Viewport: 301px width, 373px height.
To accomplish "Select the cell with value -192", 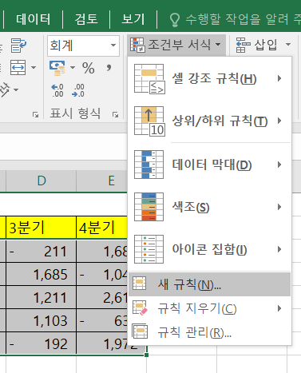I will (x=42, y=343).
